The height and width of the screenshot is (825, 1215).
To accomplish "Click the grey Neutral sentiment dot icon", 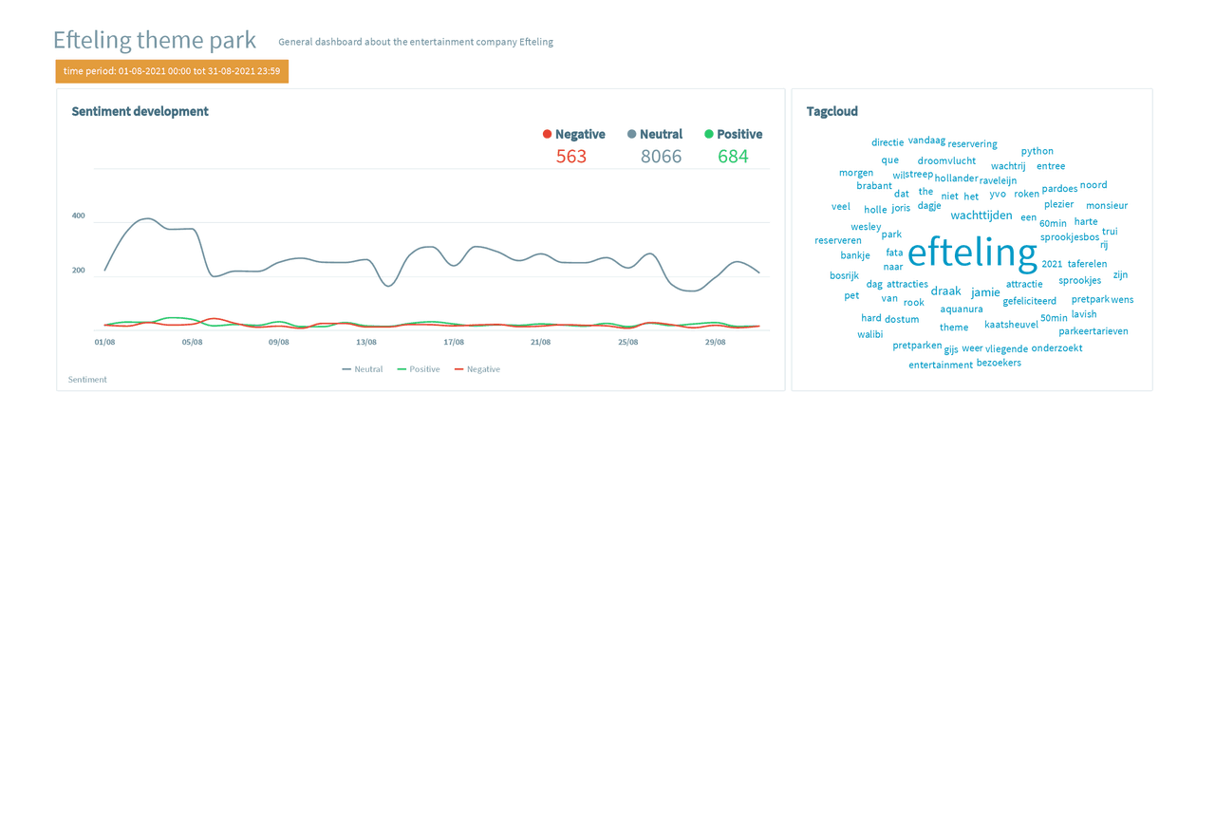I will click(632, 134).
